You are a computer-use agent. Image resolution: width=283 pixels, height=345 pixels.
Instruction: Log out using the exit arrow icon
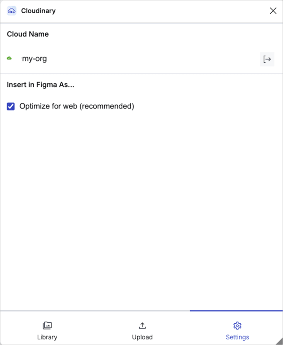coord(267,59)
